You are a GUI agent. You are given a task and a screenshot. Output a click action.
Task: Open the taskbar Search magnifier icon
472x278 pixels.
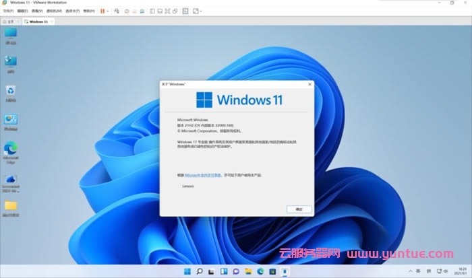200,273
